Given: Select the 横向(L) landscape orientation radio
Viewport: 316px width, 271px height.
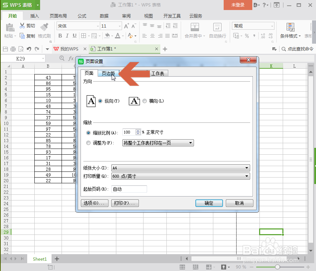Looking at the screenshot, I should pyautogui.click(x=145, y=101).
